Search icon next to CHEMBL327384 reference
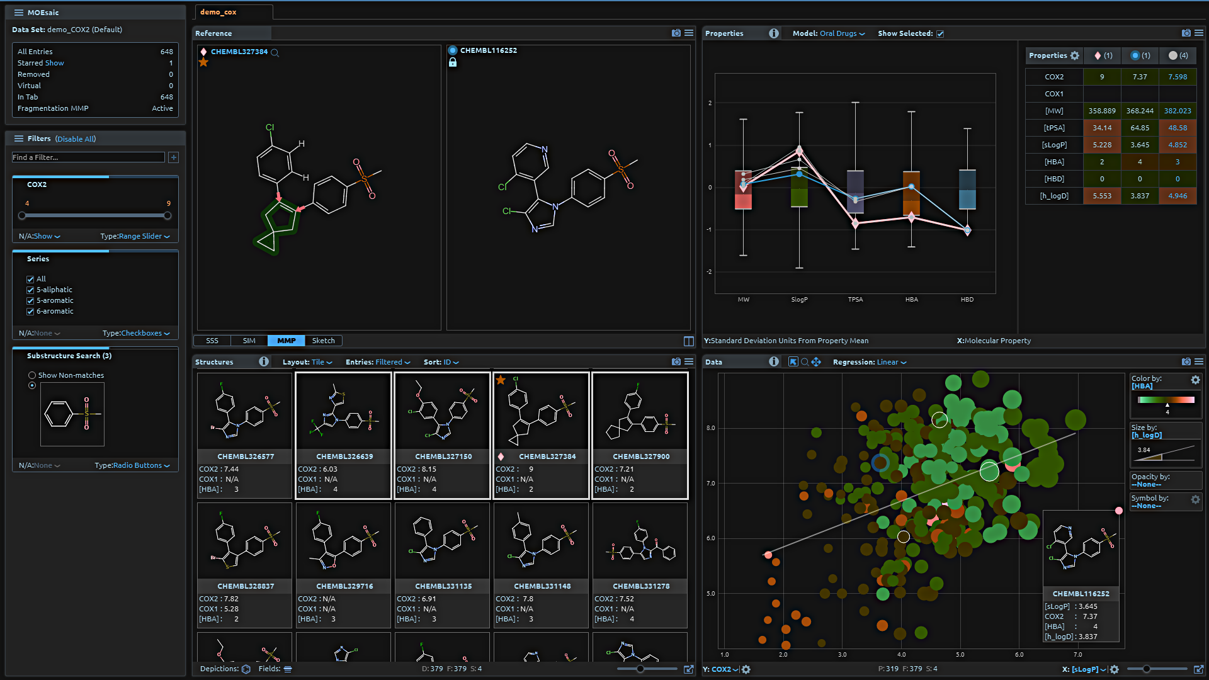The width and height of the screenshot is (1209, 680). (x=275, y=52)
